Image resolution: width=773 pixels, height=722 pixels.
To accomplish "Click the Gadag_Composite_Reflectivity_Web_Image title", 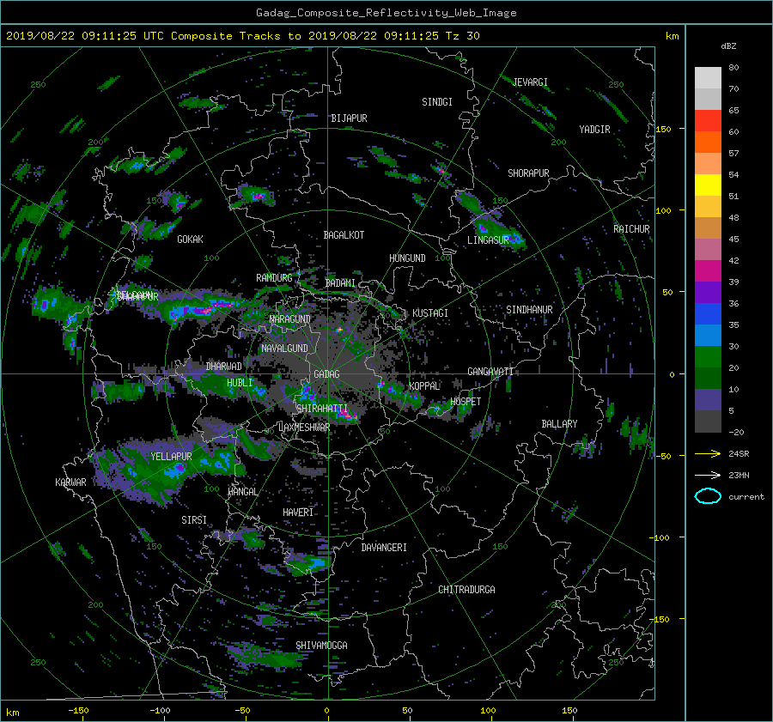I will 386,13.
